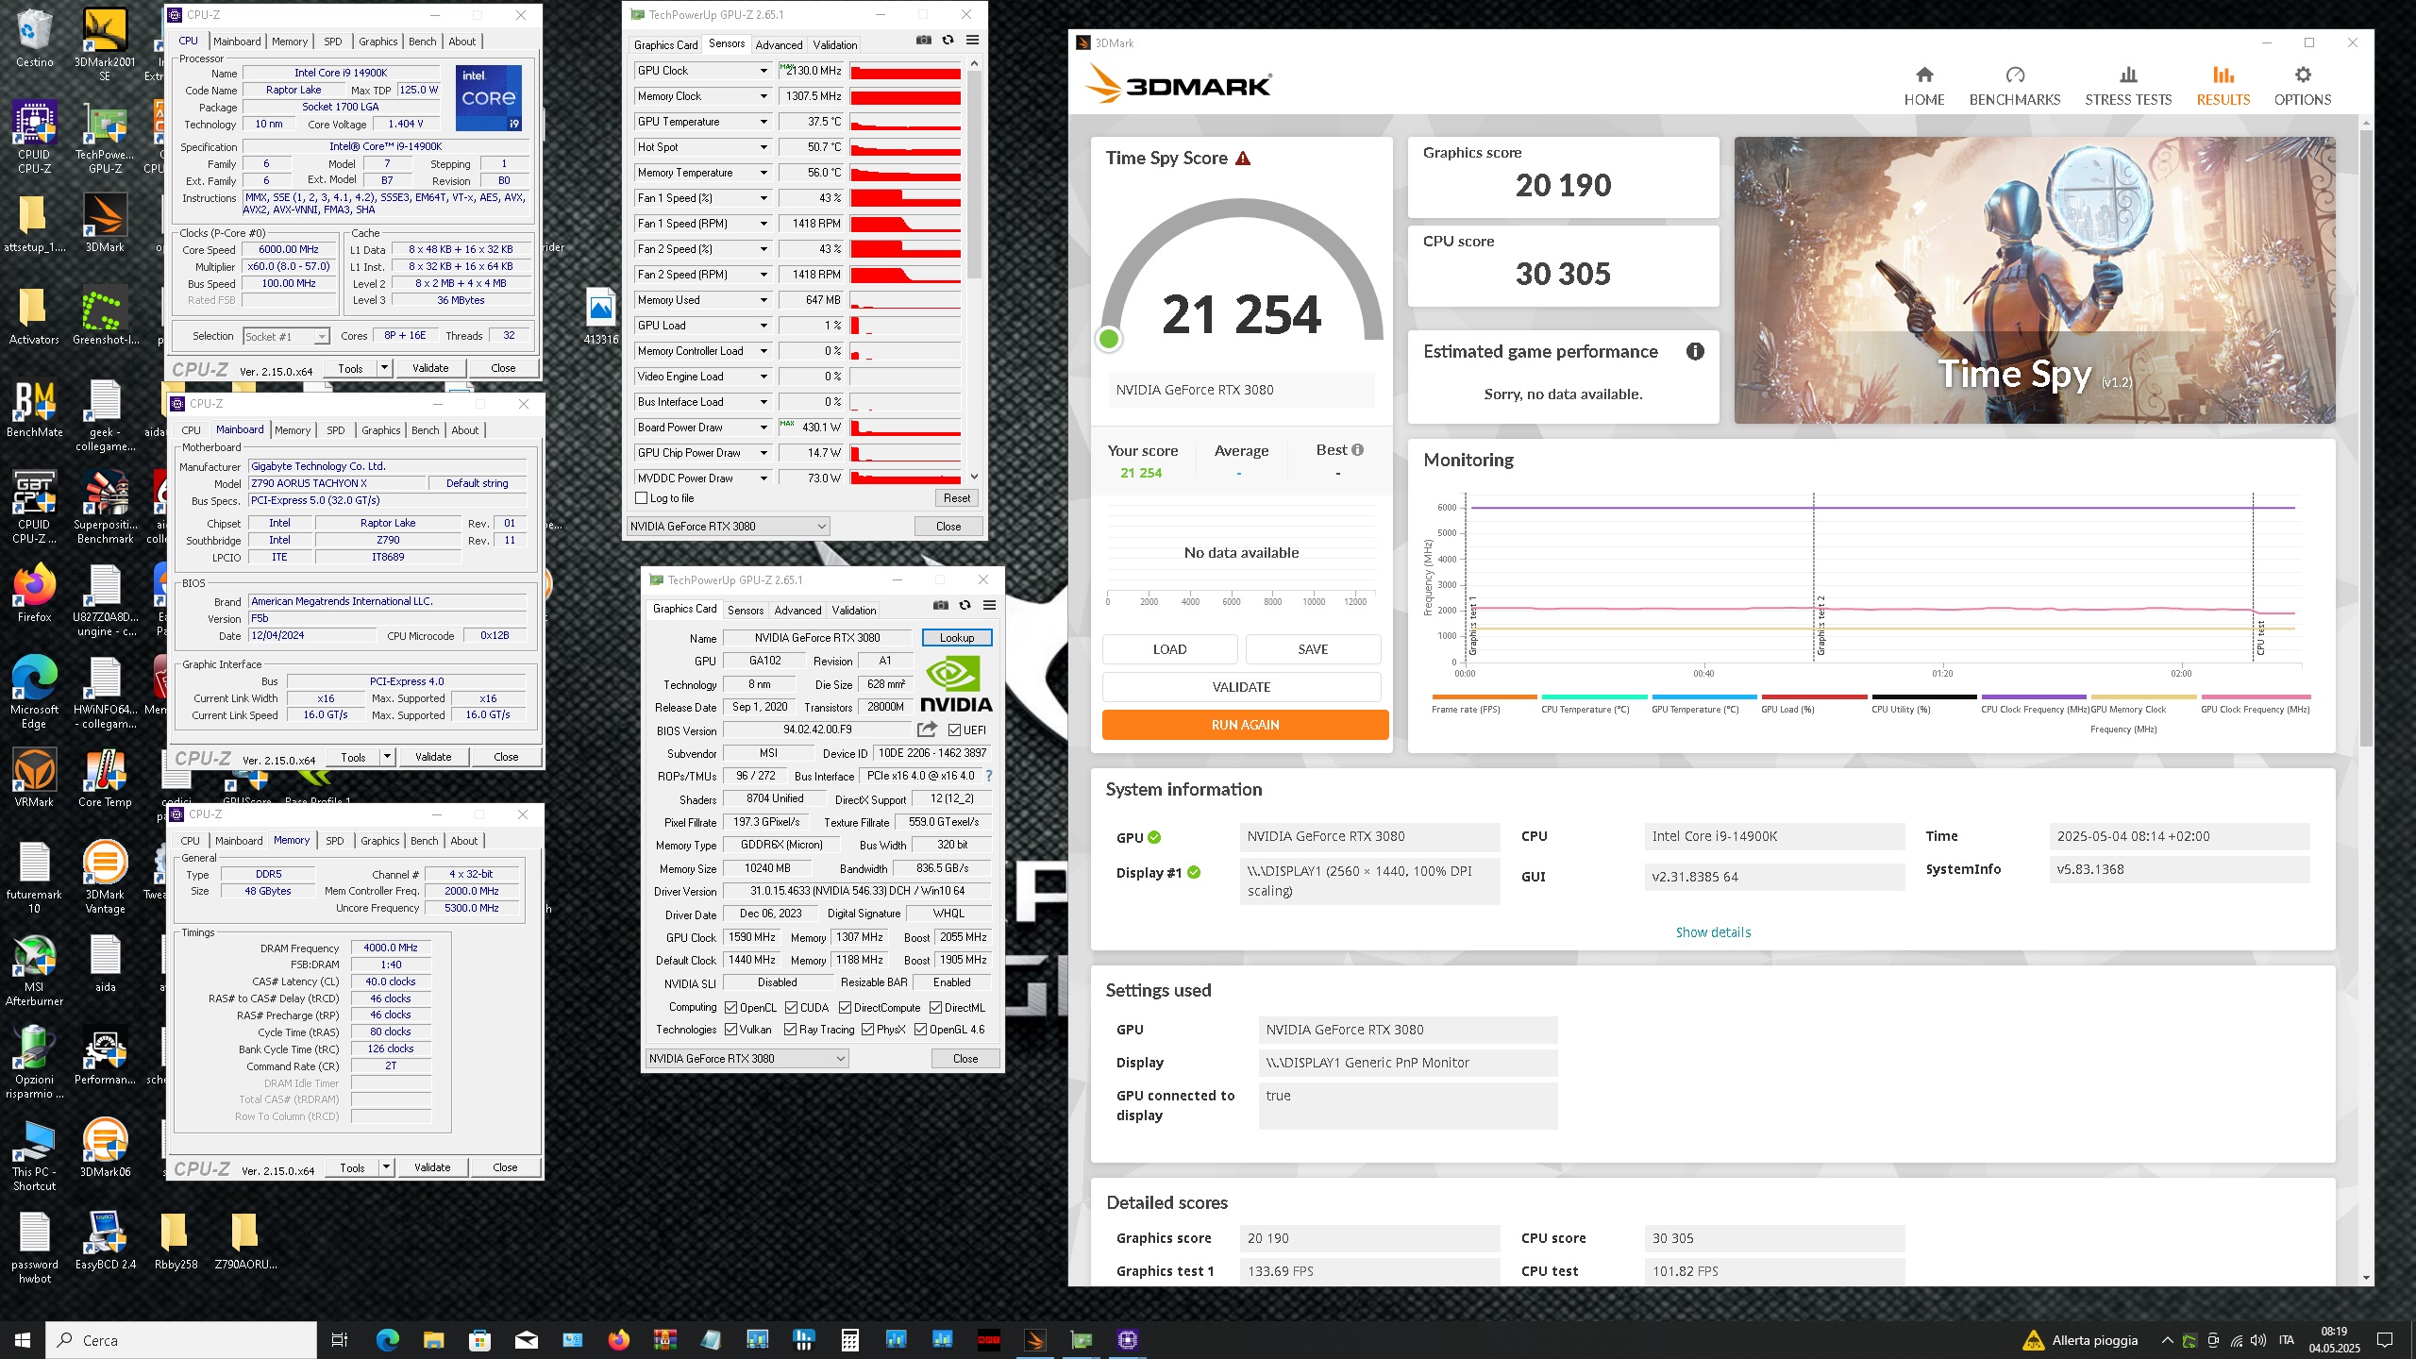This screenshot has width=2416, height=1359.
Task: Open File Explorer from taskbar
Action: click(433, 1339)
